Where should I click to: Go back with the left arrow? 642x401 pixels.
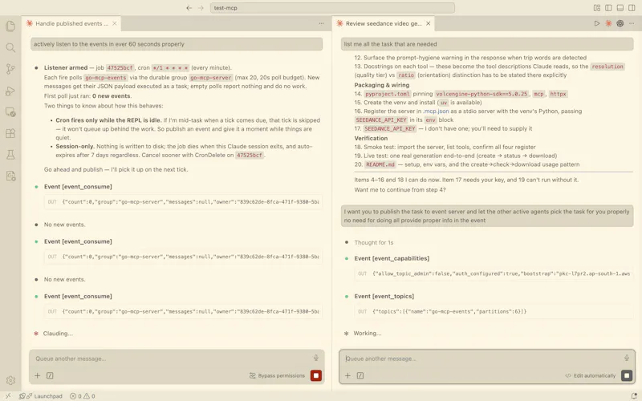click(189, 8)
